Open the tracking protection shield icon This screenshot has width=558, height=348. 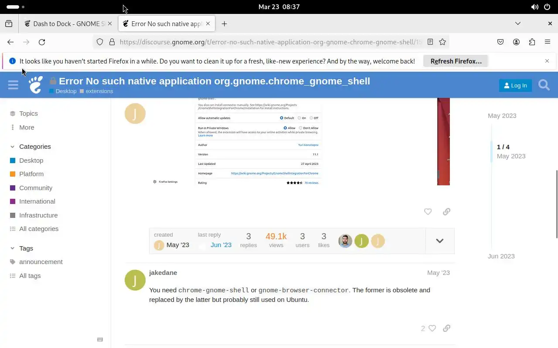100,42
